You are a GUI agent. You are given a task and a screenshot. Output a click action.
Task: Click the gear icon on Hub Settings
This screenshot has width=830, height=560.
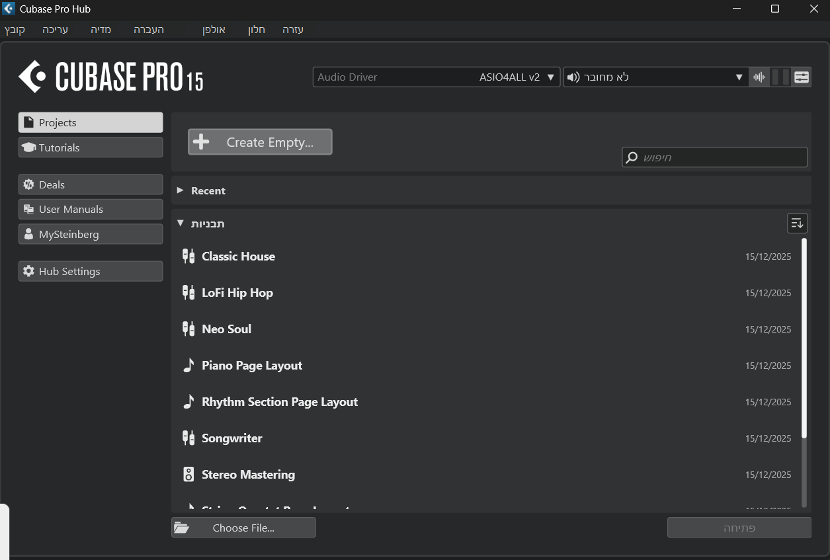tap(28, 271)
